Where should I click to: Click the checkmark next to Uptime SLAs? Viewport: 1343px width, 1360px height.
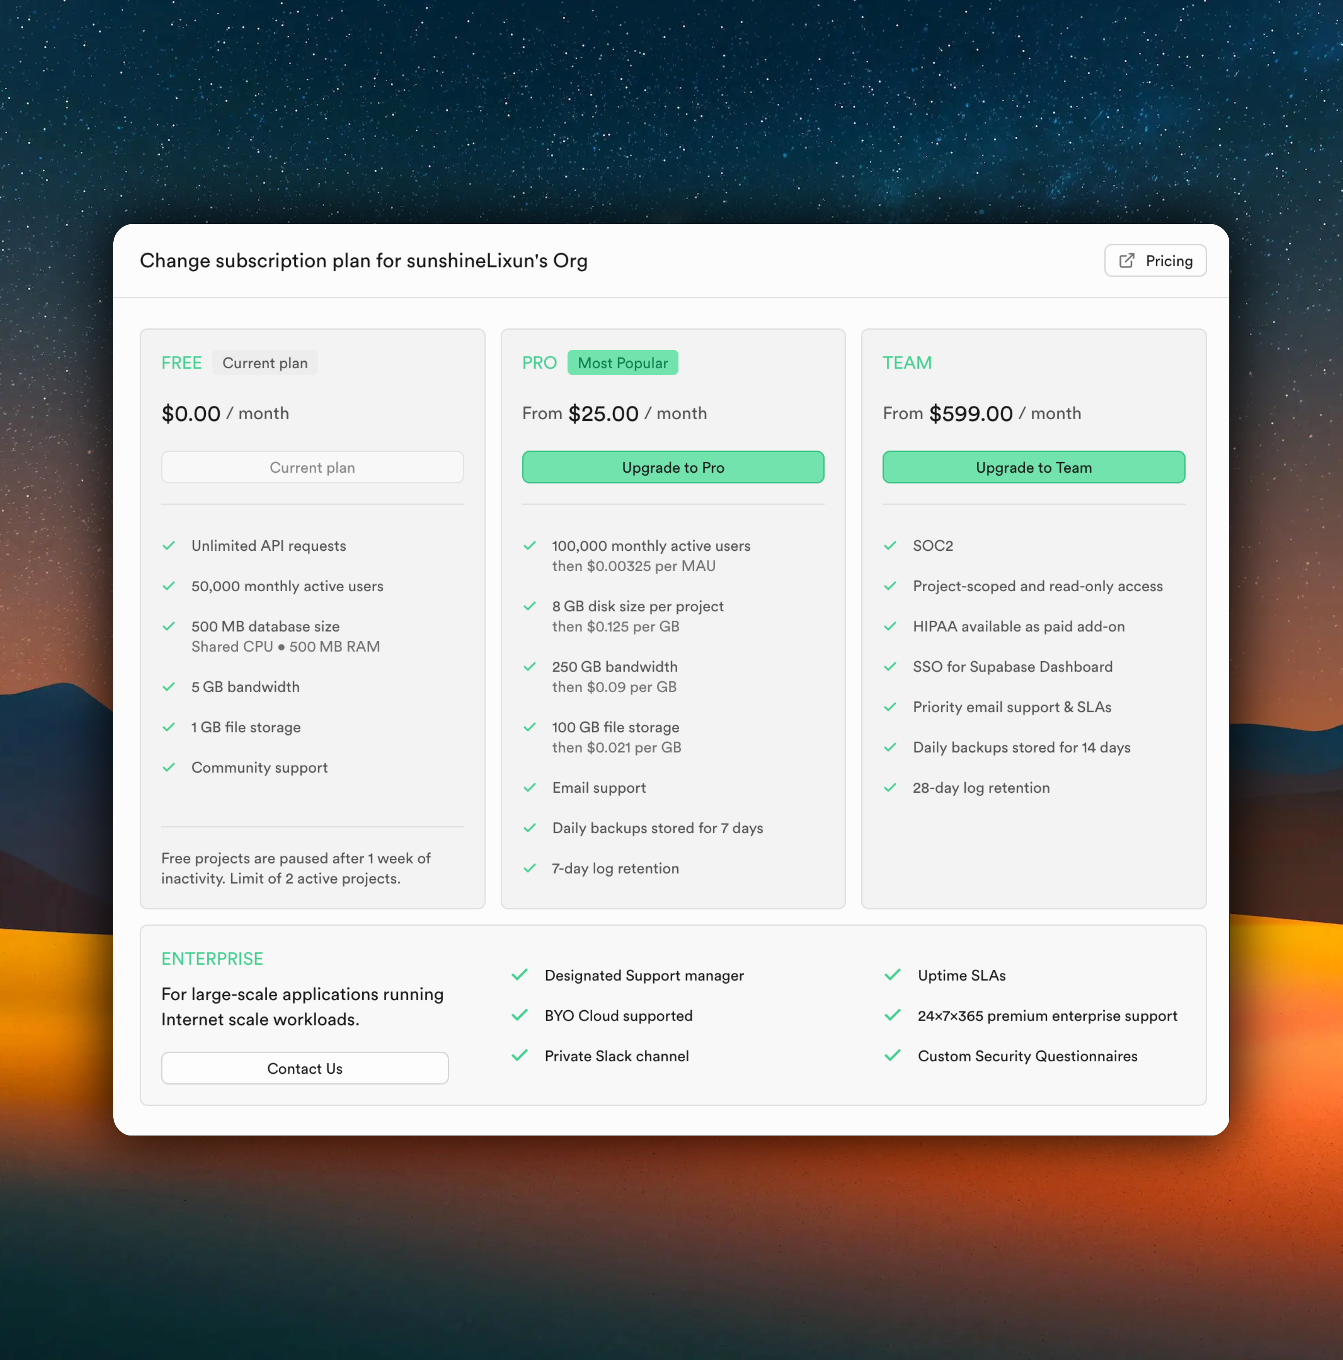point(893,975)
